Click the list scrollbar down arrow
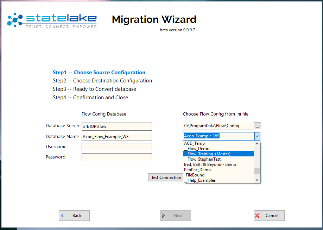The image size is (323, 230). (257, 180)
